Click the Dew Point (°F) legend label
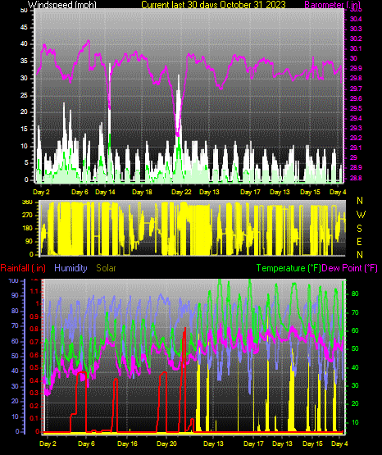This screenshot has width=382, height=455. (350, 268)
